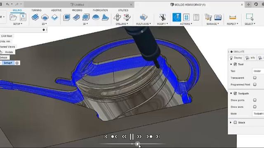Screen dimensions: 264x148
Task: Open the Setup Sheet icon
Action: click(x=196, y=17)
